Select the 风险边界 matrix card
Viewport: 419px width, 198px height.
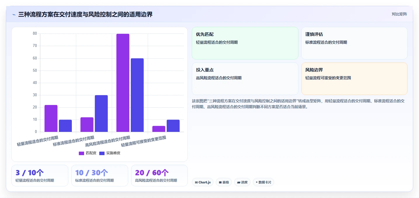354,79
